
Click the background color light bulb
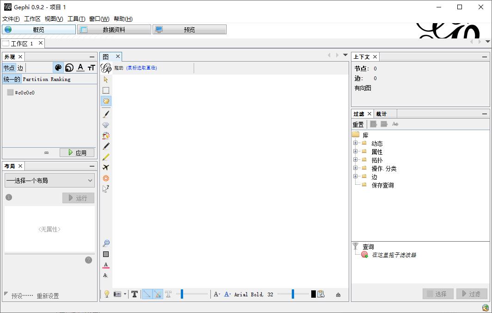click(x=107, y=294)
